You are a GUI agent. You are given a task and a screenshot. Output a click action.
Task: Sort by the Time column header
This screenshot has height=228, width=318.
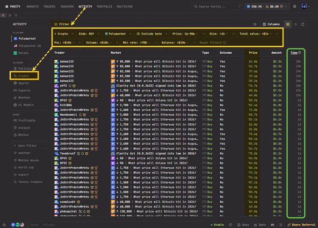[x=294, y=53]
